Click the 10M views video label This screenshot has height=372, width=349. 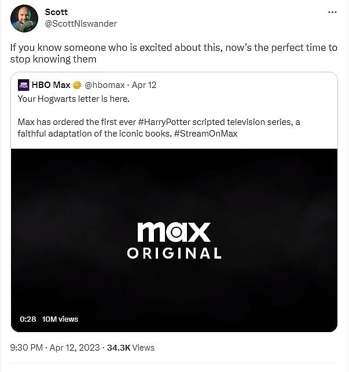pyautogui.click(x=60, y=319)
